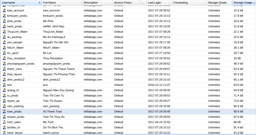256x135 pixels.
Task: Click the collapsed '...' column header
Action: coord(143,3)
